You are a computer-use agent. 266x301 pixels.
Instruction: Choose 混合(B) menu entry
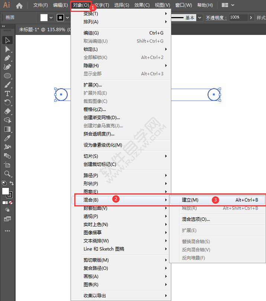coord(121,200)
